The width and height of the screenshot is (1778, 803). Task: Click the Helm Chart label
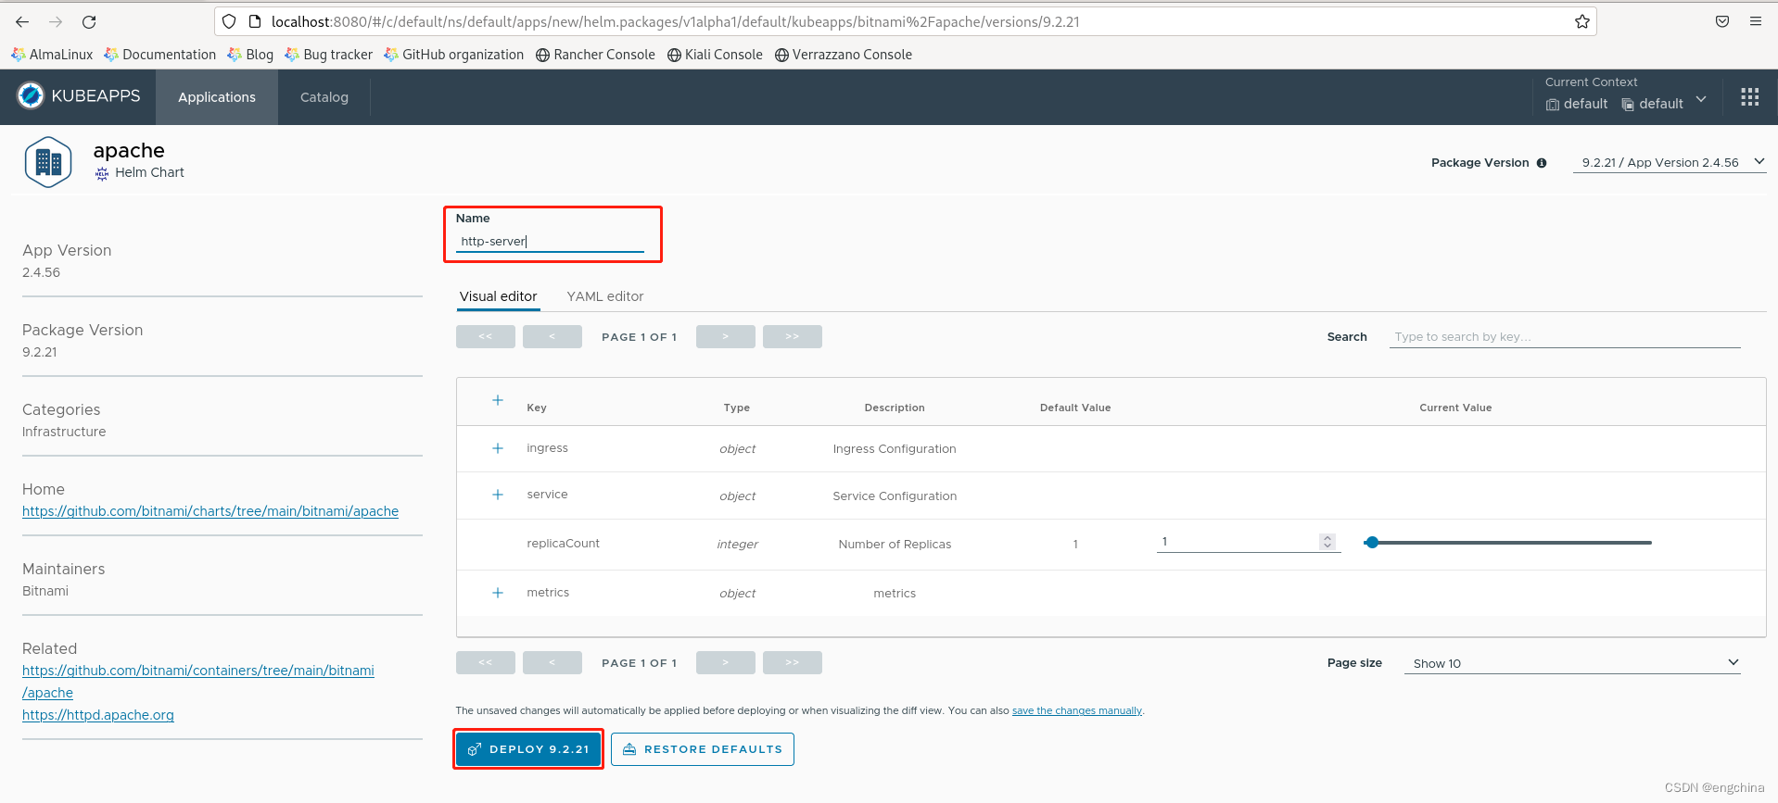(149, 172)
